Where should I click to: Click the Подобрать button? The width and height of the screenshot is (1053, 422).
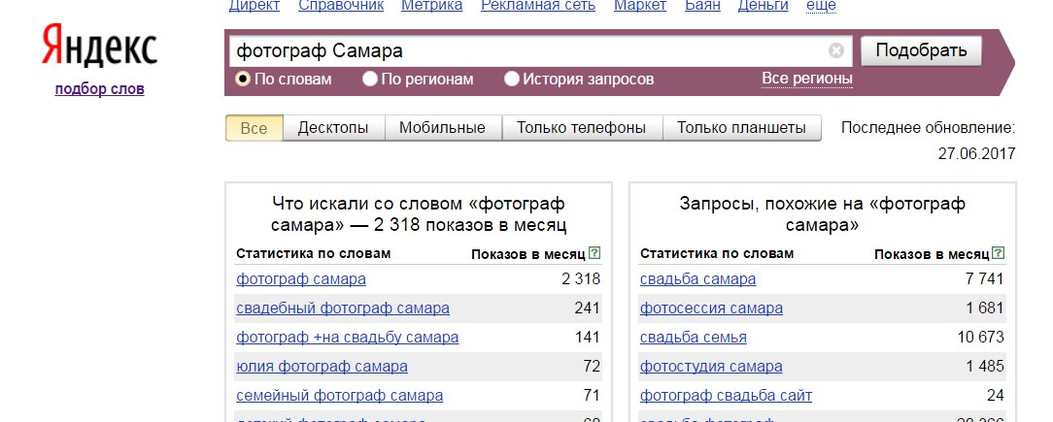921,51
